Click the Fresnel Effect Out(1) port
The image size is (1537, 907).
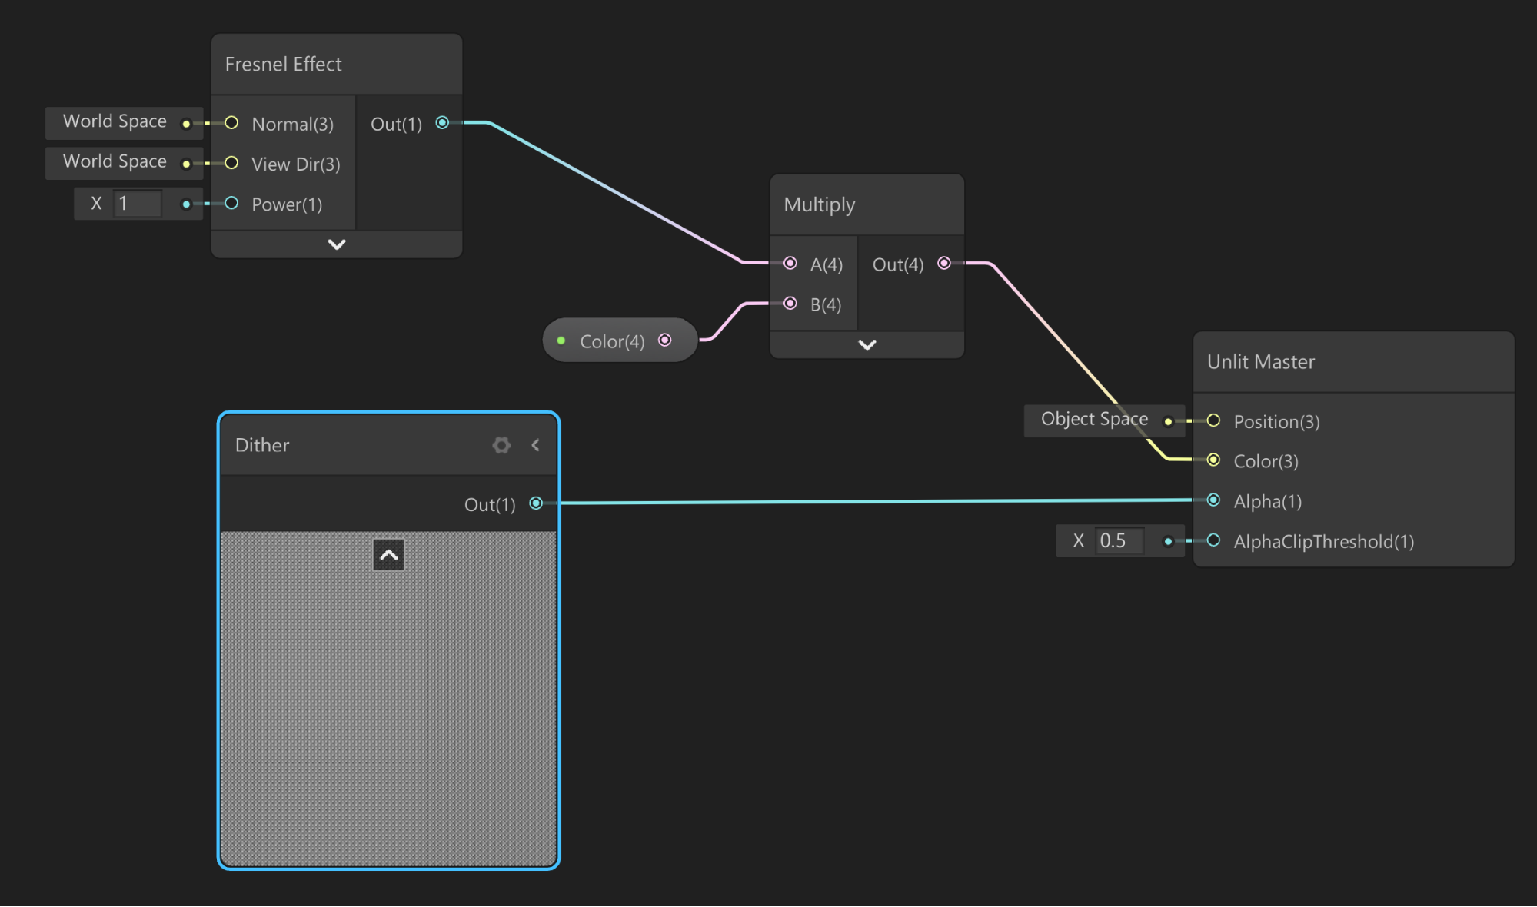pyautogui.click(x=442, y=123)
